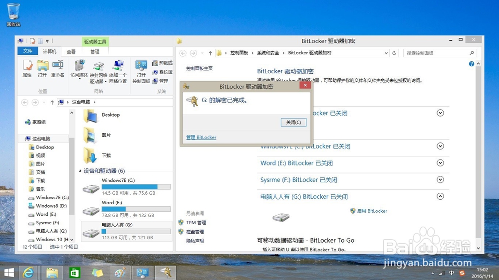Open TPM 管理 link

196,223
